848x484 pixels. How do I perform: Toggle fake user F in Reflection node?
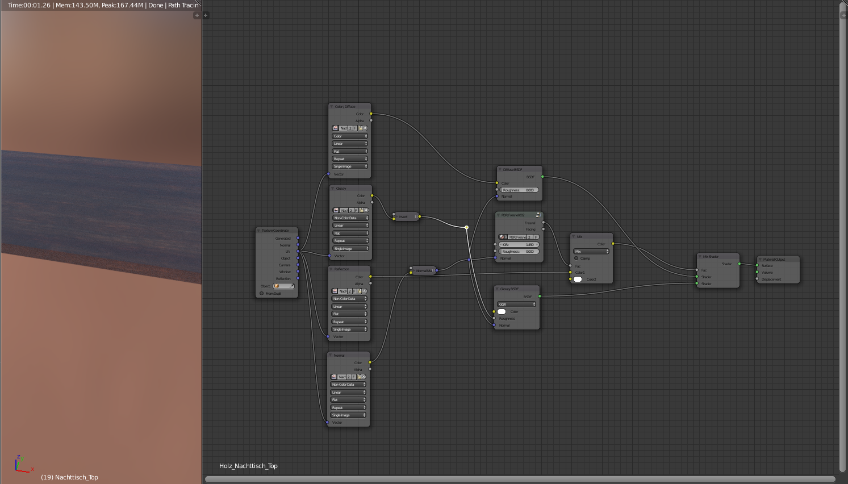[354, 291]
